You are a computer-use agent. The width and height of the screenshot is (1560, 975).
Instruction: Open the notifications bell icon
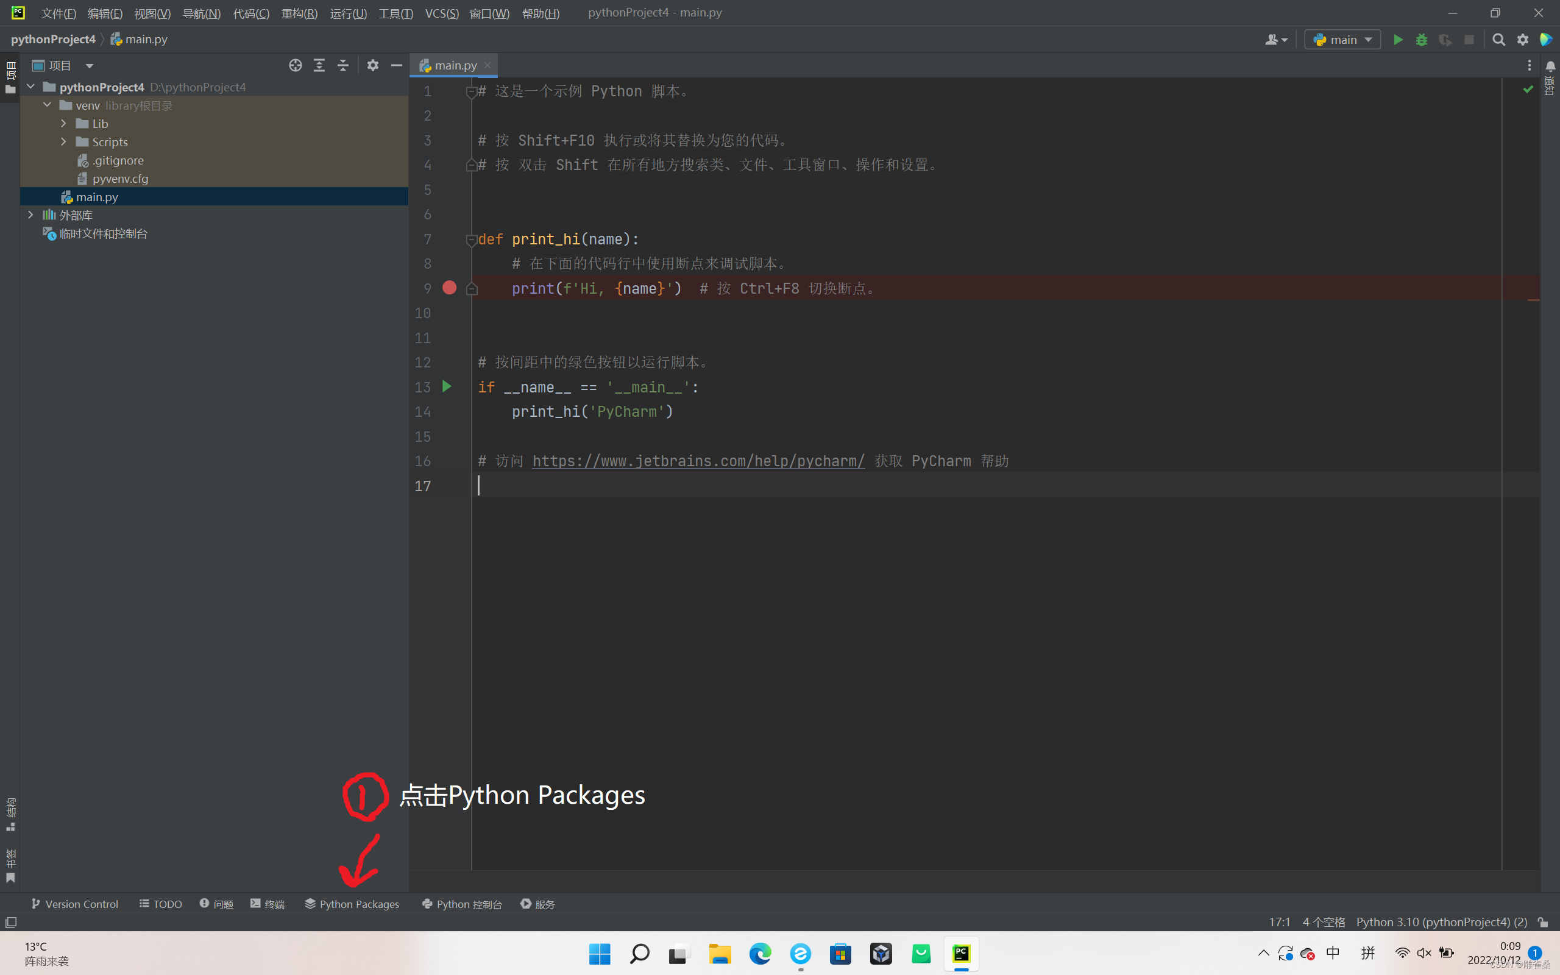(x=1550, y=66)
